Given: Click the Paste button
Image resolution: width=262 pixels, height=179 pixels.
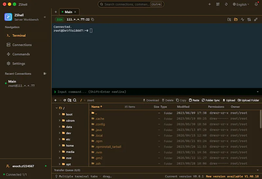Looking at the screenshot, I should [194, 100].
